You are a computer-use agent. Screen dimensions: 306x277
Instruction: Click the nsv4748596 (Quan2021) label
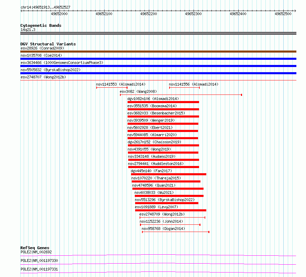click(154, 185)
